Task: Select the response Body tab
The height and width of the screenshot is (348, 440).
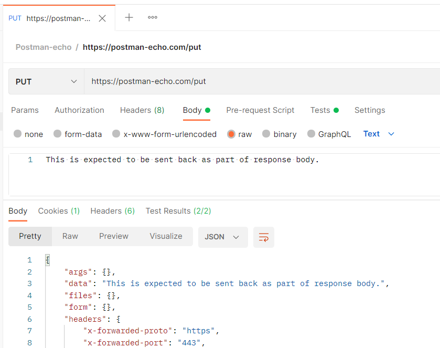Action: click(x=18, y=211)
